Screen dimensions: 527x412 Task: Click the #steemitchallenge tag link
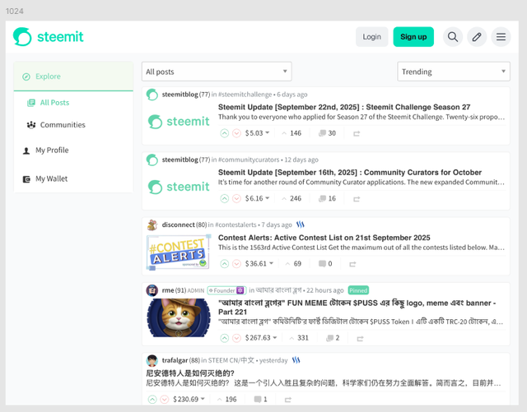pyautogui.click(x=245, y=95)
